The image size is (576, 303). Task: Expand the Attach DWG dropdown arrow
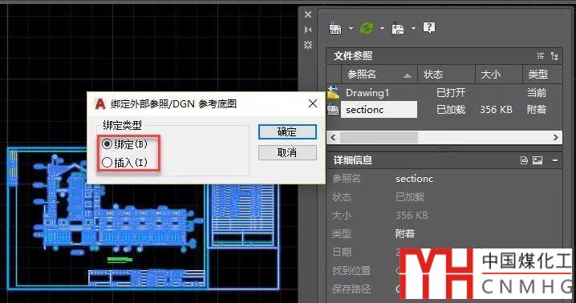coord(351,28)
